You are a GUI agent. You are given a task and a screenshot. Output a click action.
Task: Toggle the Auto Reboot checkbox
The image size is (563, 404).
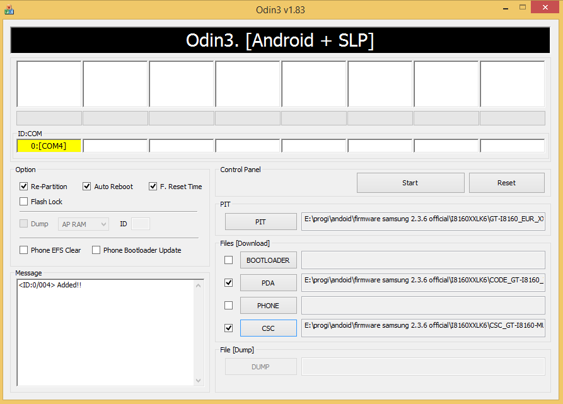pos(87,187)
